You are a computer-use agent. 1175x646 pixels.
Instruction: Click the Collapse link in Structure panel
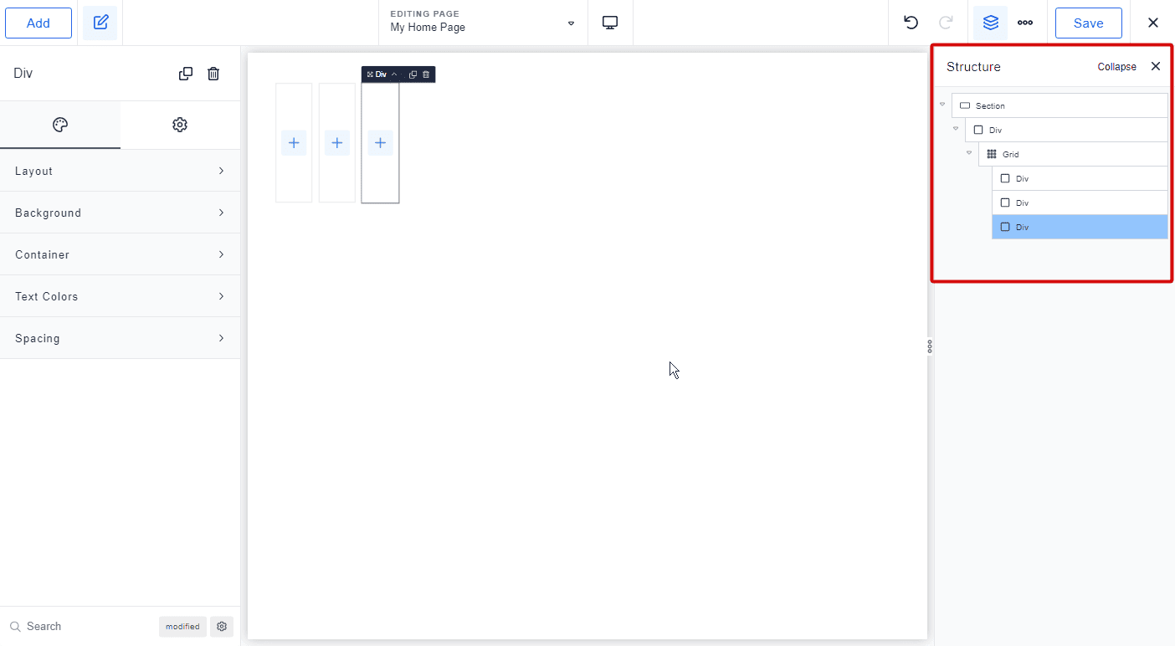point(1116,67)
